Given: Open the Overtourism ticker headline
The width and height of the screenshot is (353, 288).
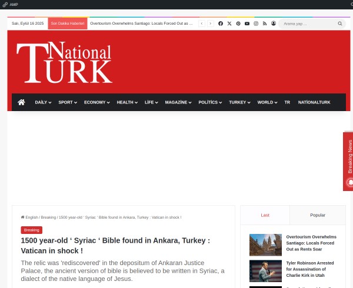Looking at the screenshot, I should click(x=141, y=24).
